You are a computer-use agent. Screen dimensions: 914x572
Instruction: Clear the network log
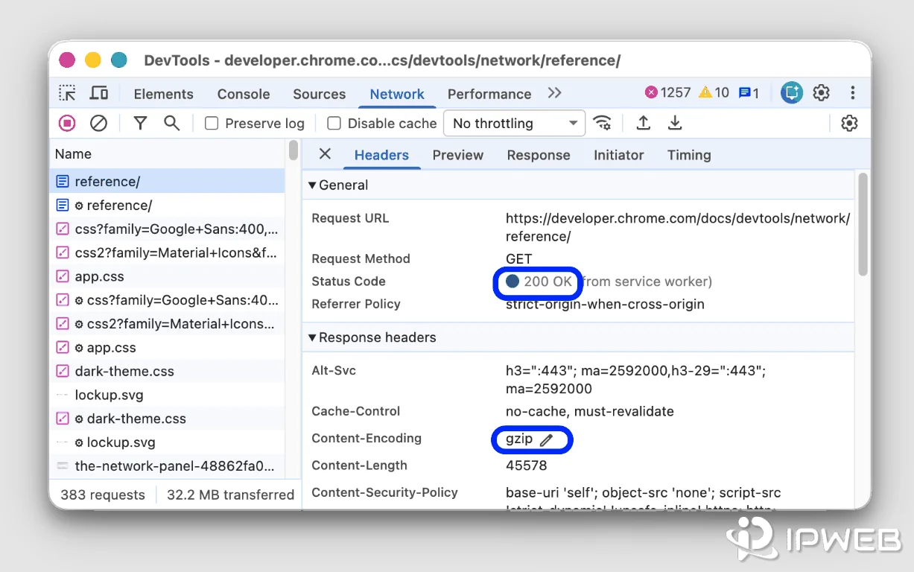coord(98,123)
